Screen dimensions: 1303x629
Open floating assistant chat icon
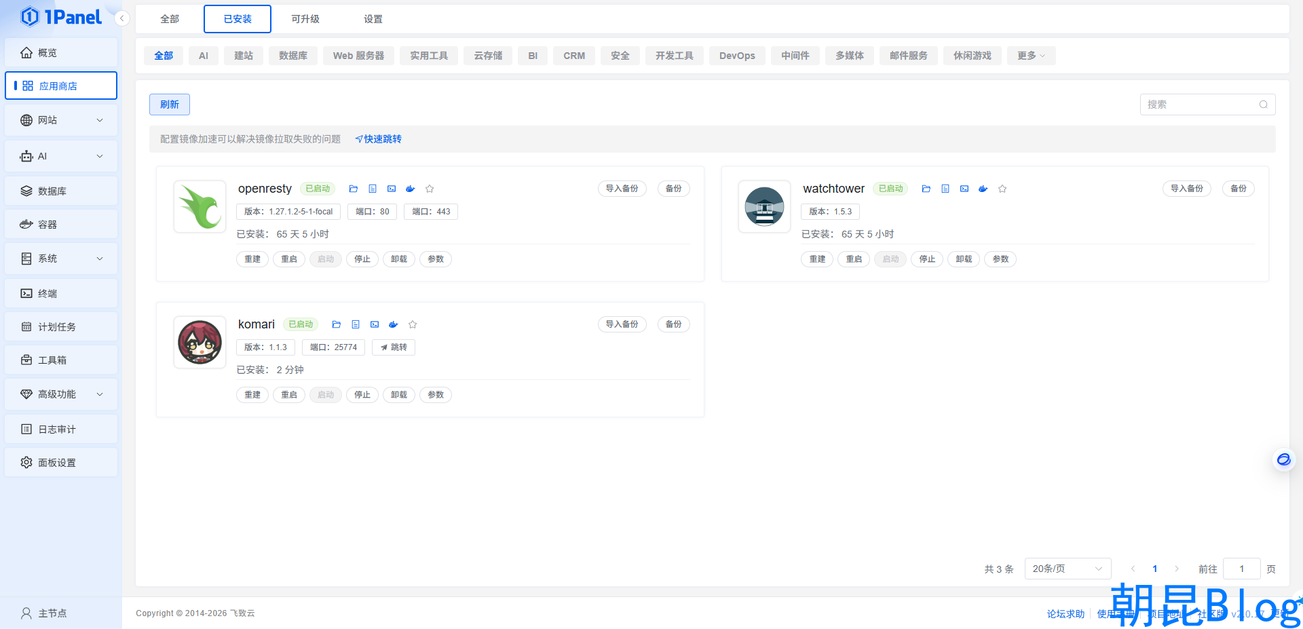[1283, 460]
